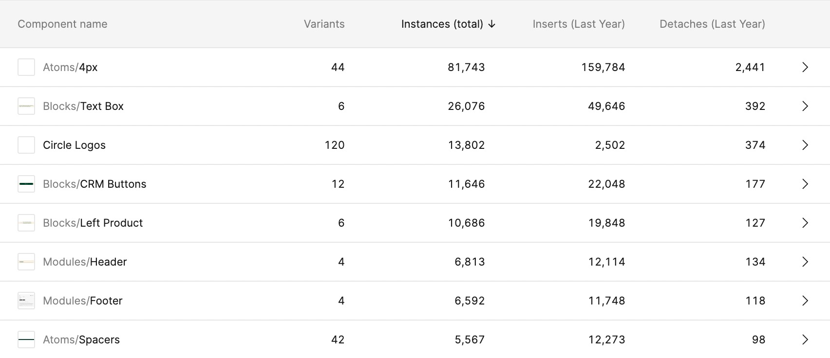Open details arrow for Blocks/Text Box row
Screen dimensions: 830x358
[805, 106]
